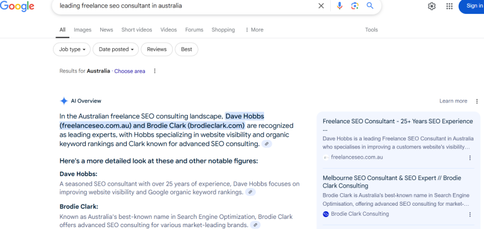Click the 'Results for Australia' text

point(84,71)
